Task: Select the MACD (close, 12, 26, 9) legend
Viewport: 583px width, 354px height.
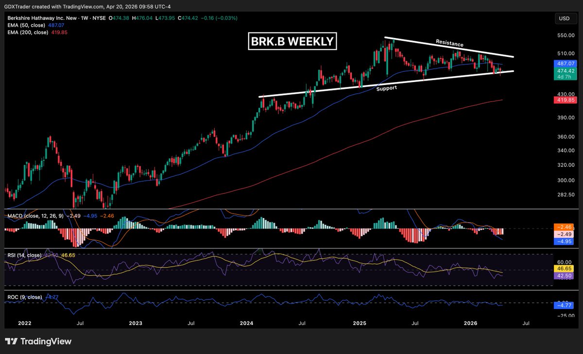Action: pyautogui.click(x=34, y=215)
